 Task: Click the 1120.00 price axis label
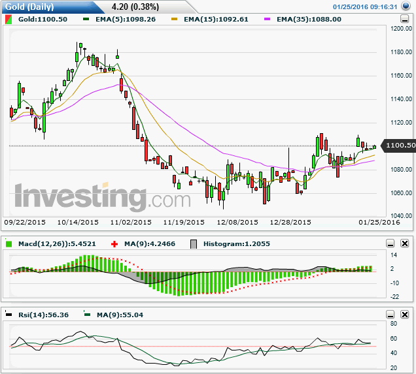click(x=402, y=123)
